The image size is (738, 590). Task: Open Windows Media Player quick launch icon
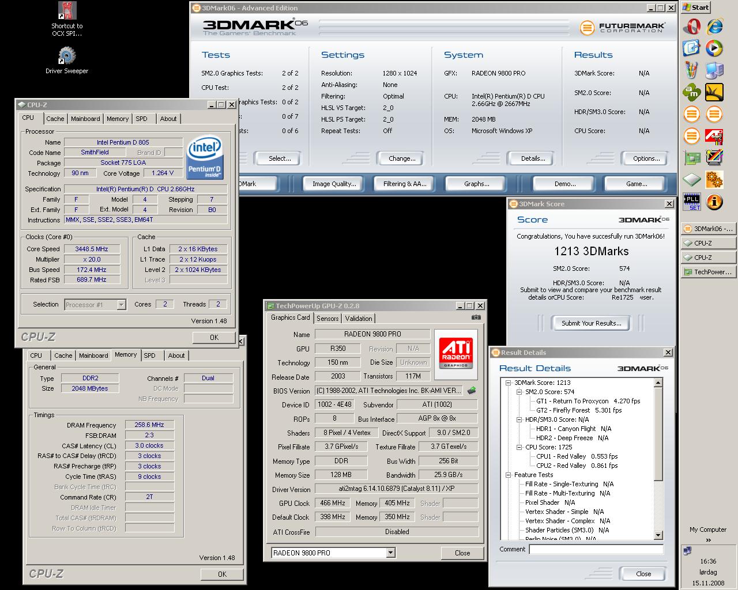[714, 48]
